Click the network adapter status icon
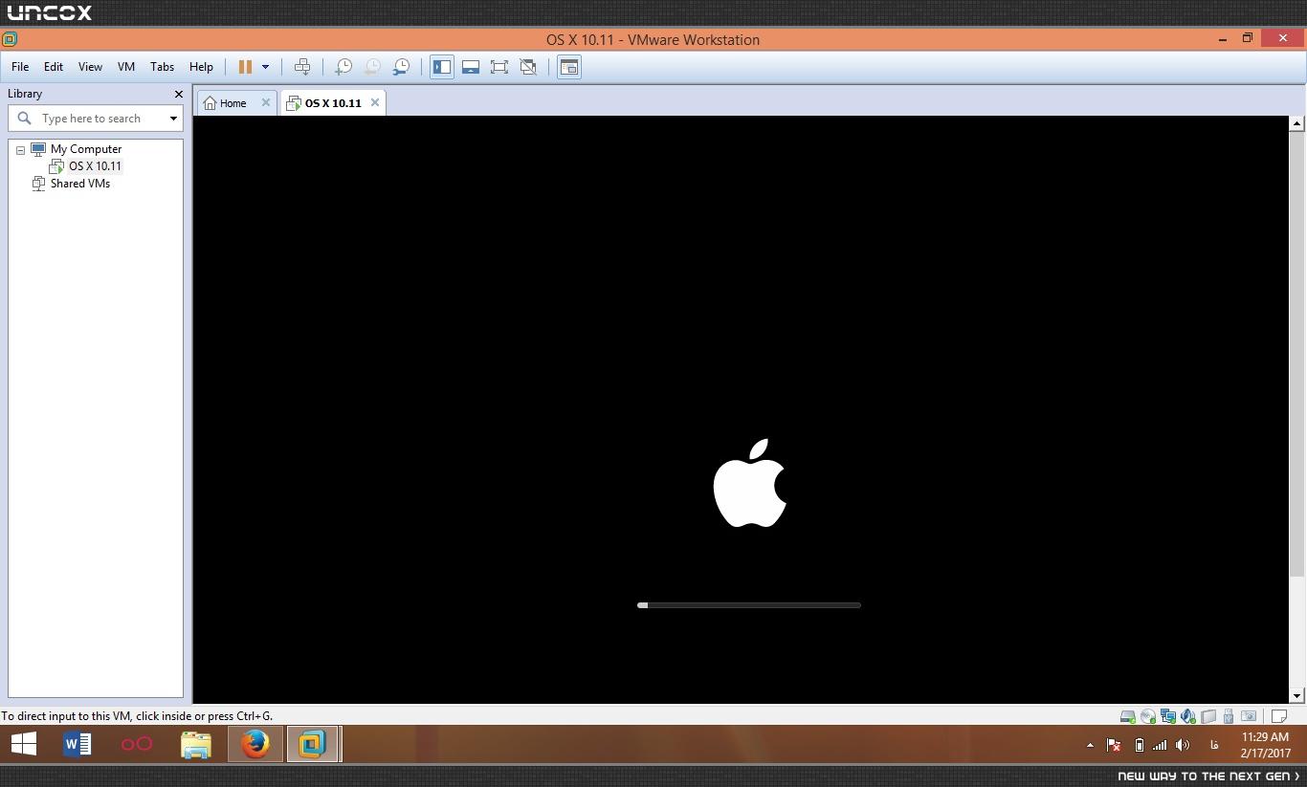 pyautogui.click(x=1168, y=716)
